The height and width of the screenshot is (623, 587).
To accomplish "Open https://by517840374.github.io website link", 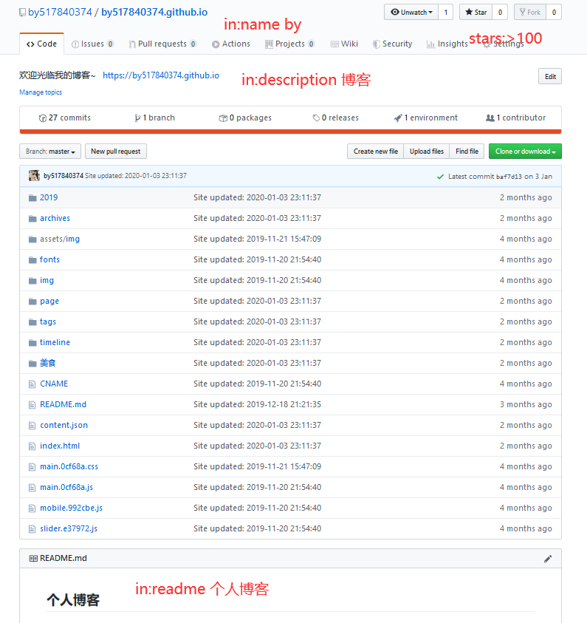I will (x=161, y=75).
